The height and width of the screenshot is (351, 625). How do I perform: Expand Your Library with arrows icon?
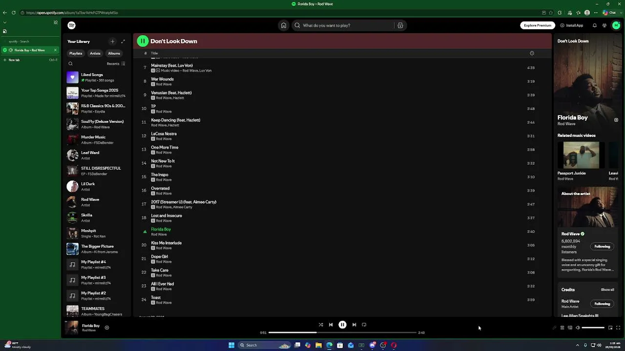tap(123, 41)
